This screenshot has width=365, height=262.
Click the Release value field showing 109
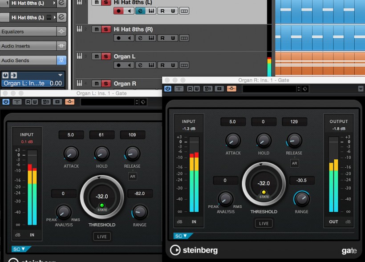[x=132, y=135]
